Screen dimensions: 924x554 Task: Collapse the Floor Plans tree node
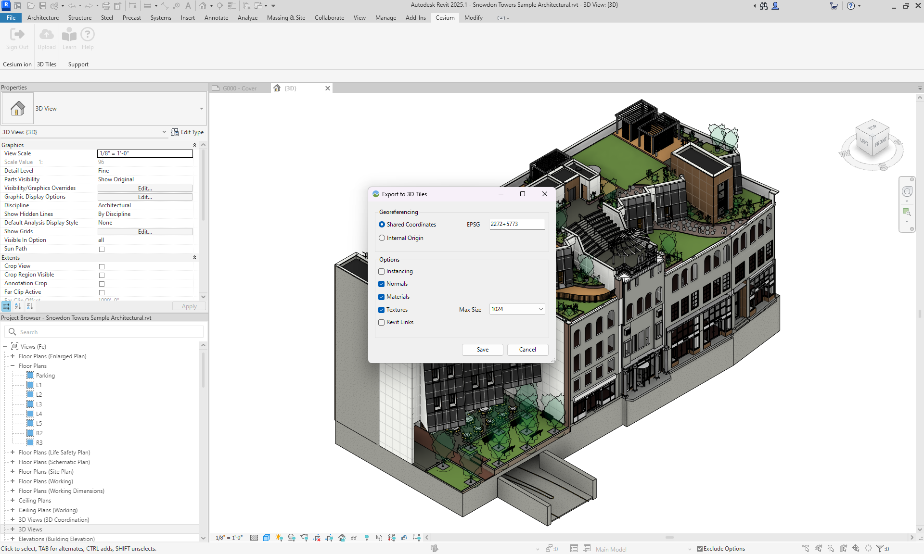[x=13, y=366]
